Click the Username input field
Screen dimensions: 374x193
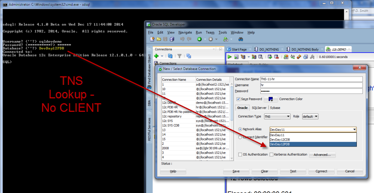pyautogui.click(x=312, y=85)
